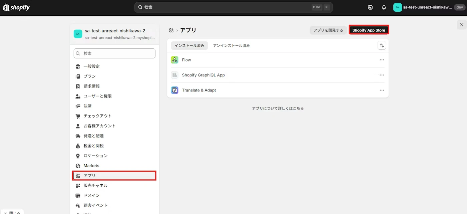Click the magnifier icon in top search bar
Screen dimensions: 467x214
click(x=140, y=7)
